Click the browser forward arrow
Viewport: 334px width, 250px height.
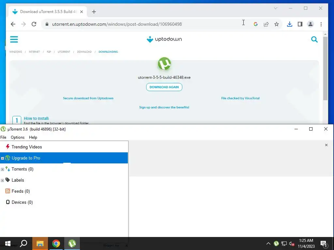click(x=23, y=24)
